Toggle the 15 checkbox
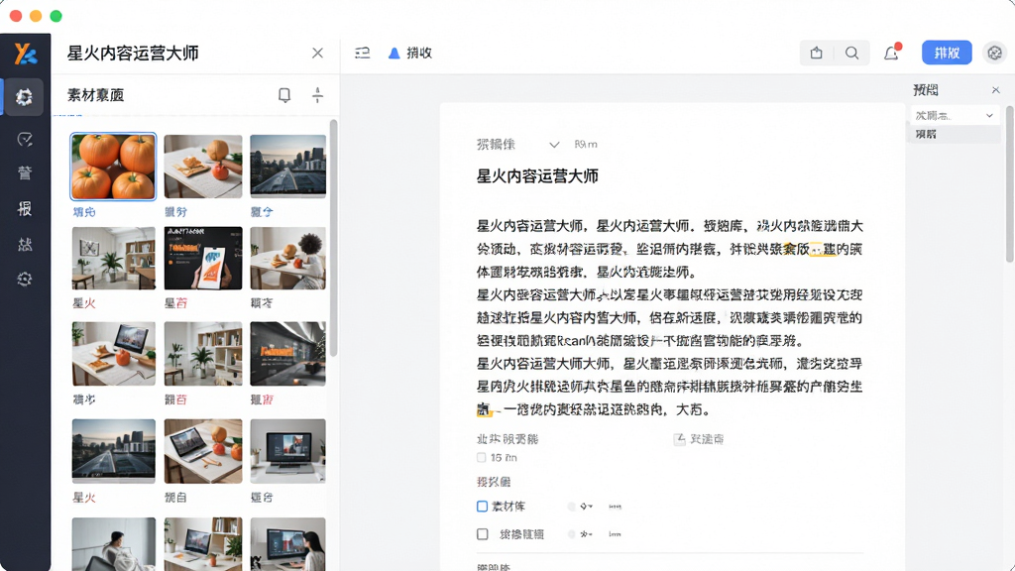This screenshot has height=571, width=1015. (481, 458)
